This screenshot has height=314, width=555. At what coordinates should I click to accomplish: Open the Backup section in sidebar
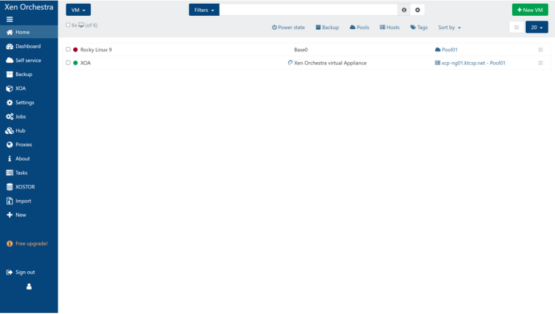click(x=23, y=74)
